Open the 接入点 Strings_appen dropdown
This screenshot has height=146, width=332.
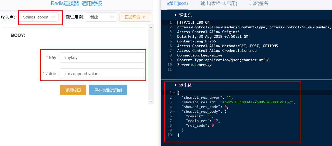click(x=39, y=17)
